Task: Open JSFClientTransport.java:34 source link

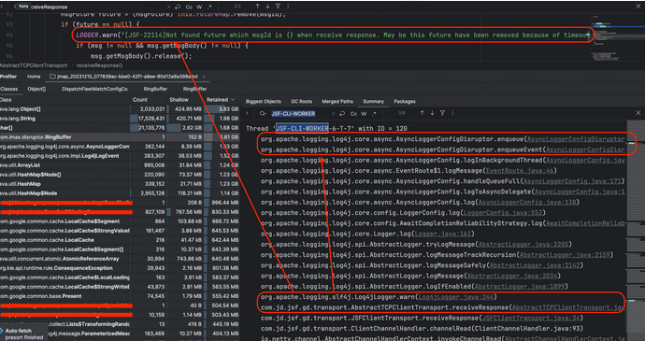Action: 532,318
